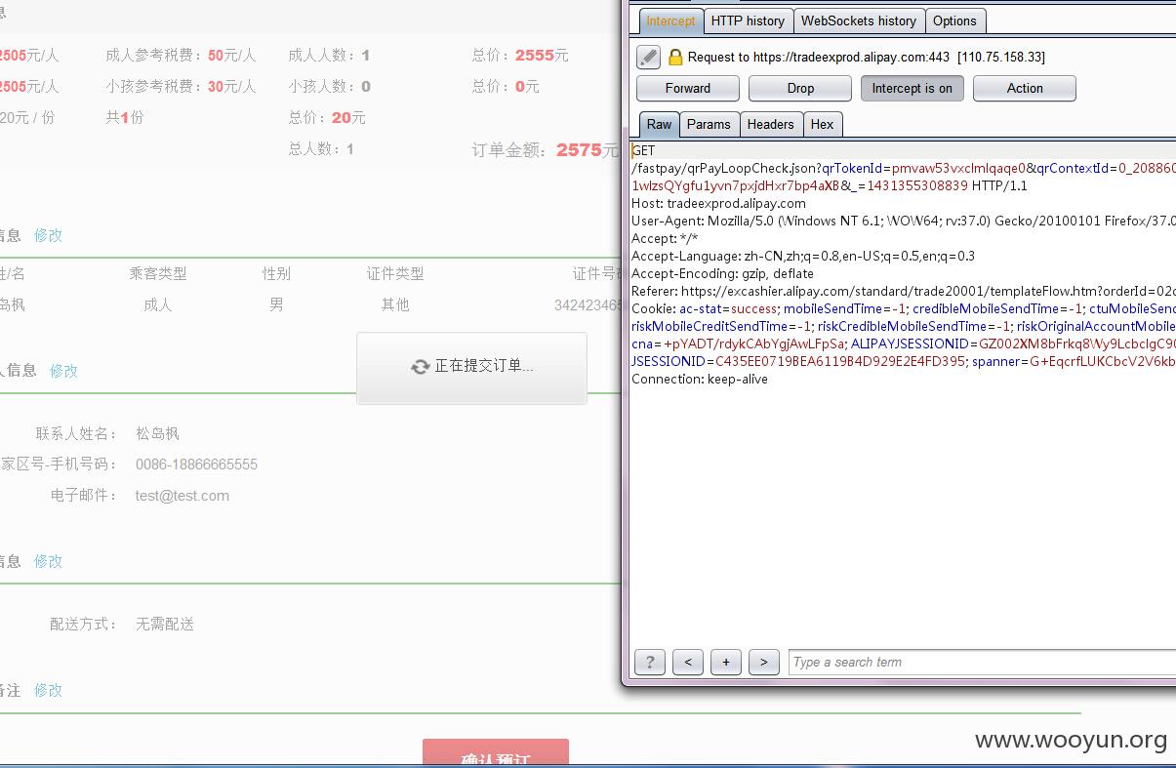Click the 成人 passenger type cell
Image resolution: width=1176 pixels, height=768 pixels.
coord(157,305)
